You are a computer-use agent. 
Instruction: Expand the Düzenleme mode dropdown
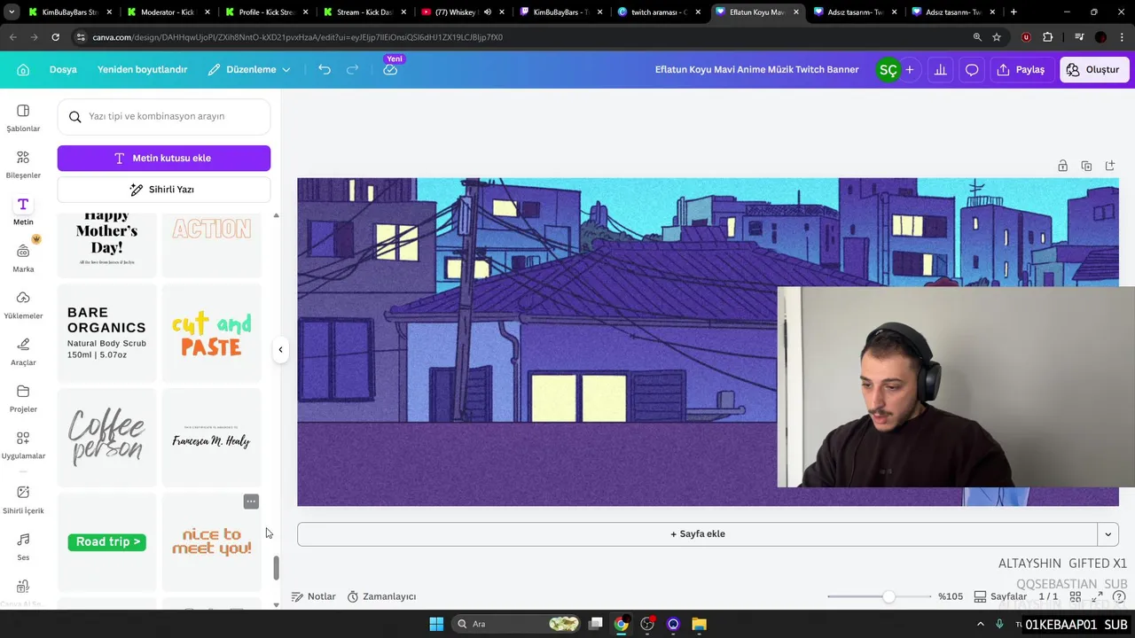pos(249,69)
